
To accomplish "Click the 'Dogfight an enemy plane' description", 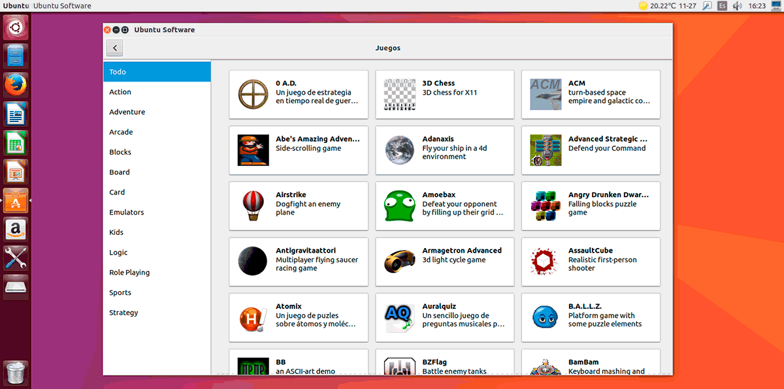I will pyautogui.click(x=308, y=208).
